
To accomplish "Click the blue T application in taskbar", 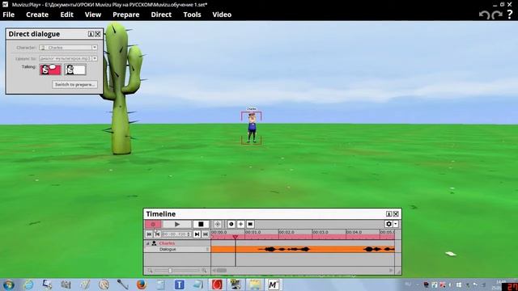I will point(180,285).
